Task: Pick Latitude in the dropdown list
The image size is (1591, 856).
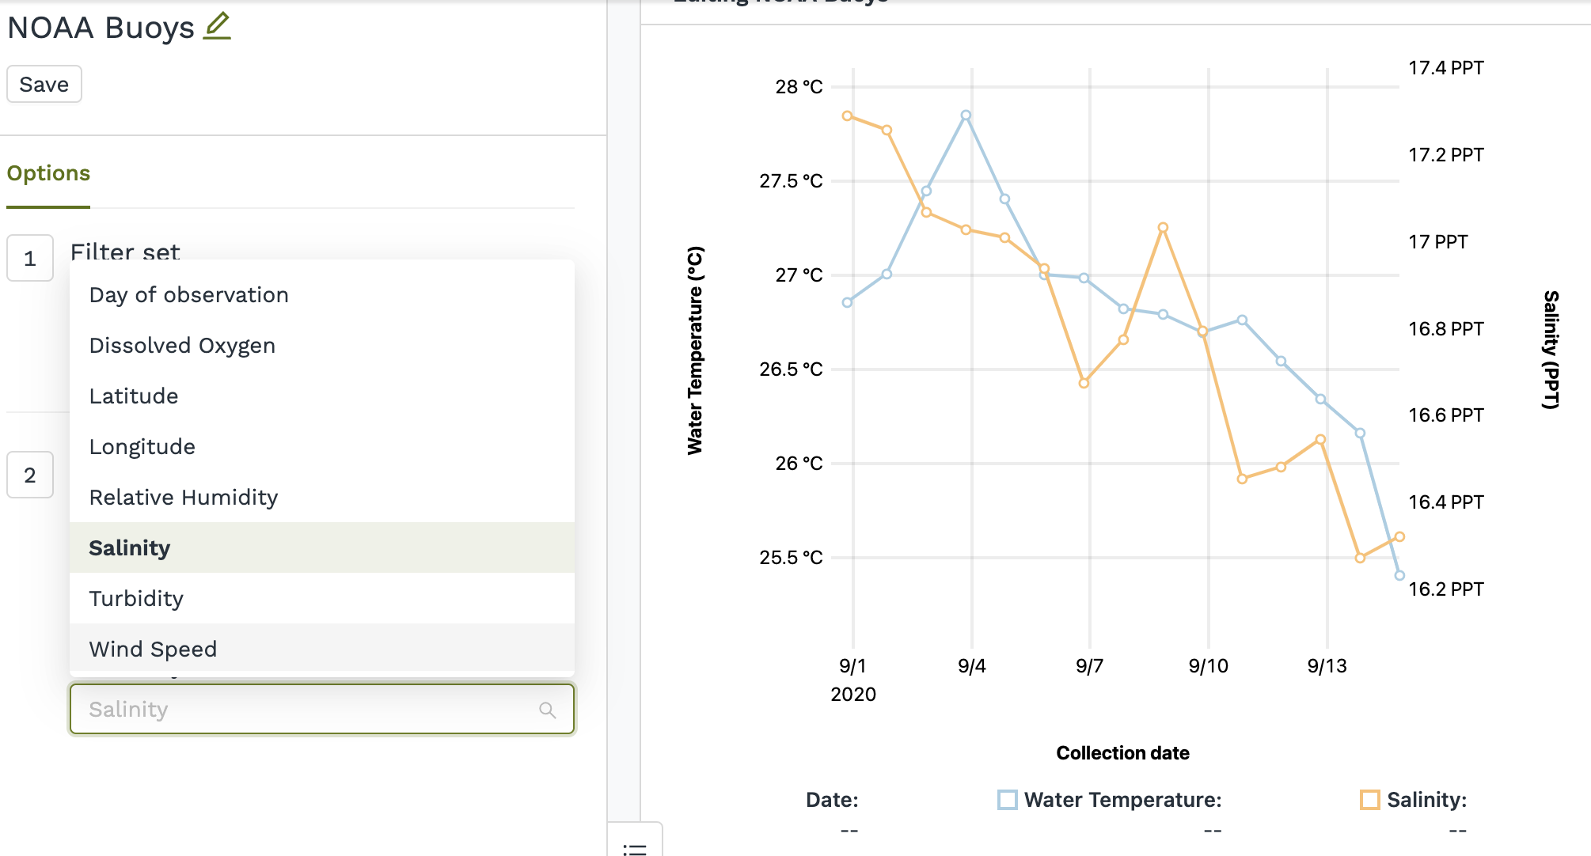Action: pos(134,396)
